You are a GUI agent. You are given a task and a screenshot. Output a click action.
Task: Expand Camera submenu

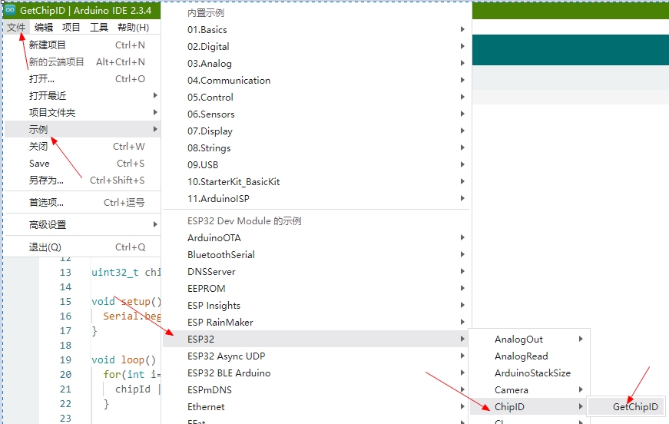click(x=529, y=390)
